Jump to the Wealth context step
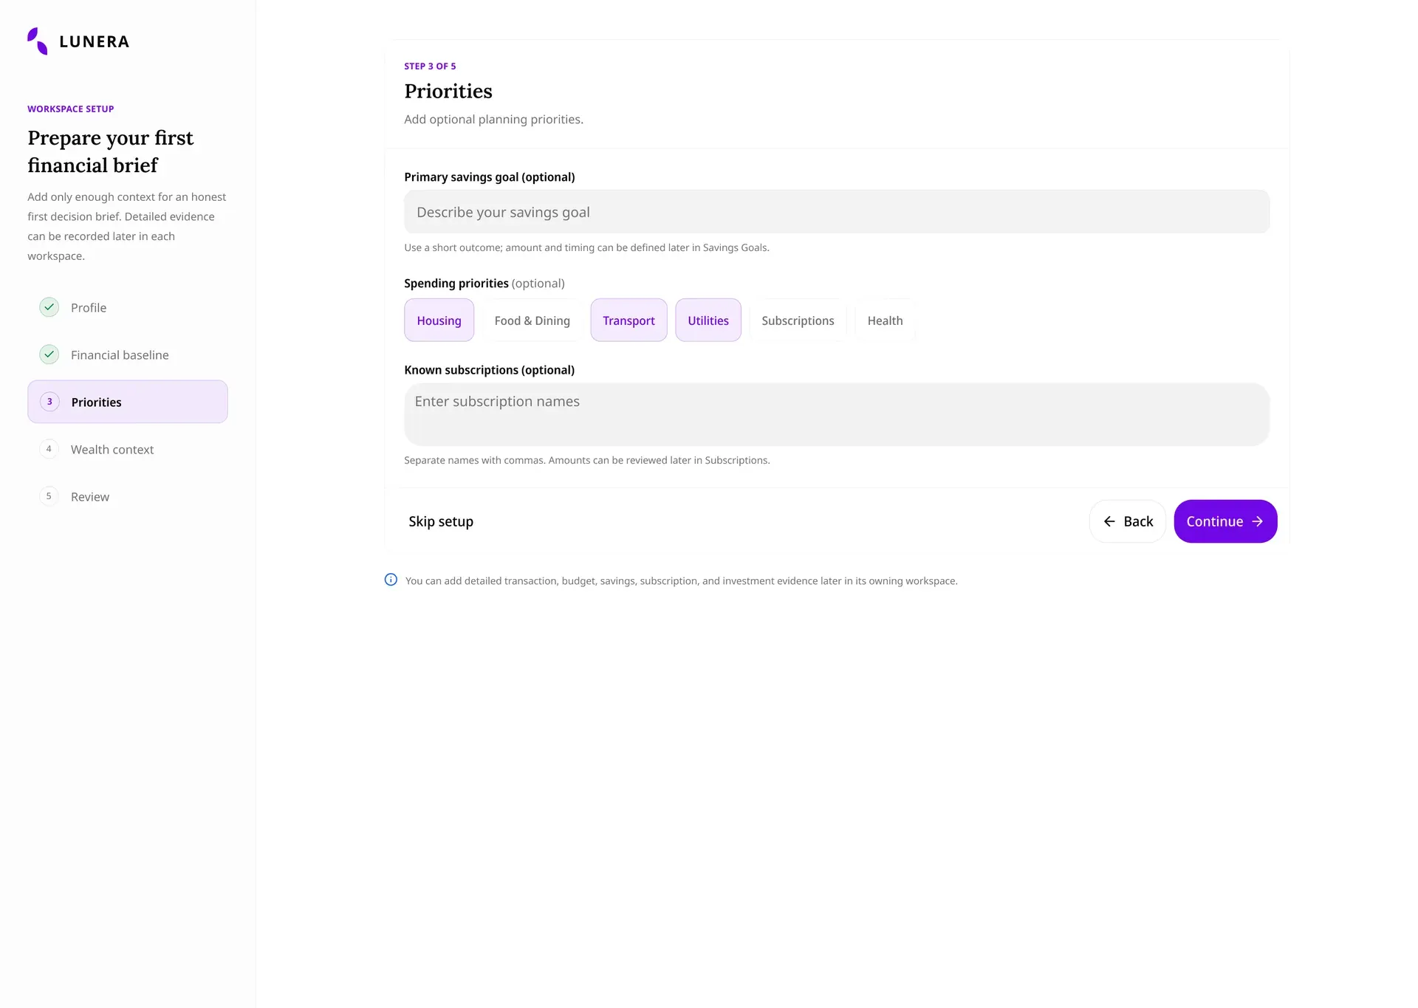 128,449
